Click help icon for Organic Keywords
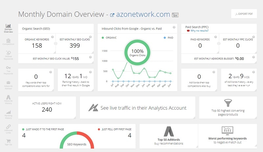Viewport: 263px width, 152px height. click(53, 37)
